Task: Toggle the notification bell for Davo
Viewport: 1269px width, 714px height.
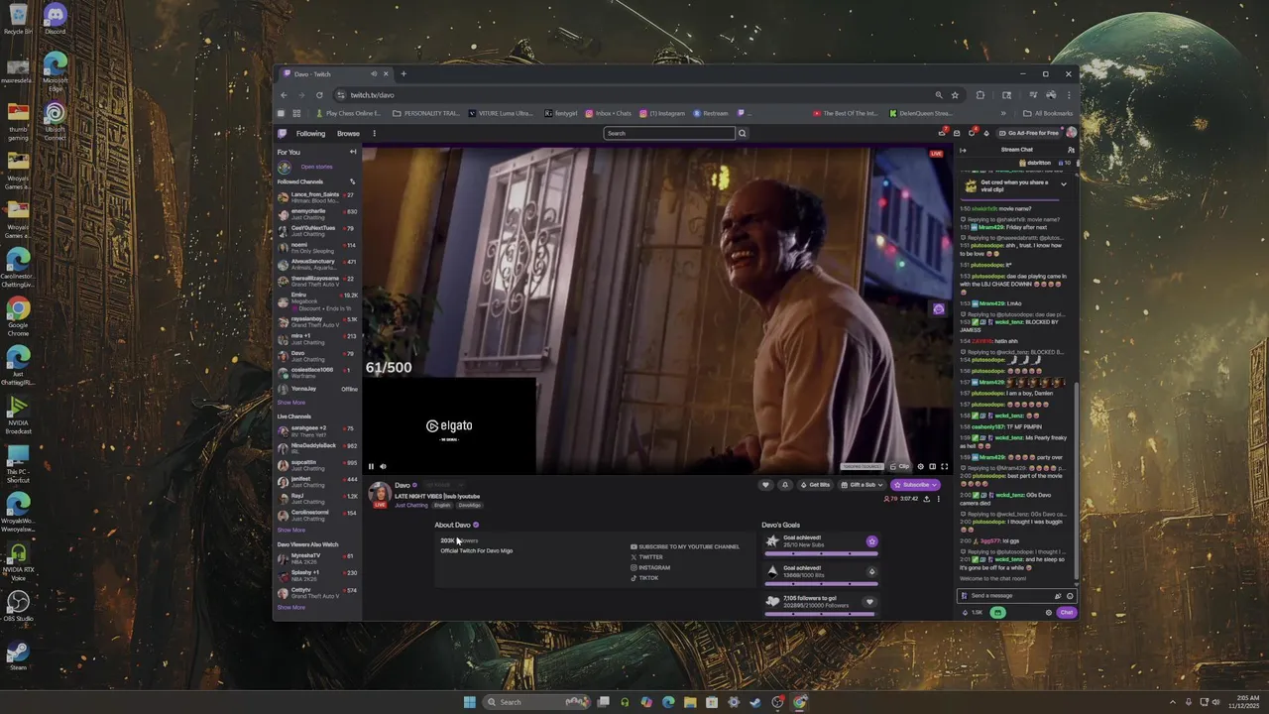Action: point(785,485)
